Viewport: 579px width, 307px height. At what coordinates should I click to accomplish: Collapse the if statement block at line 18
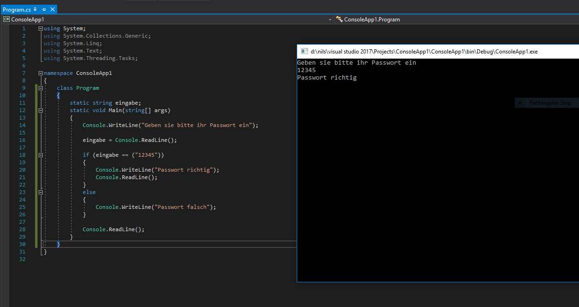click(x=41, y=155)
